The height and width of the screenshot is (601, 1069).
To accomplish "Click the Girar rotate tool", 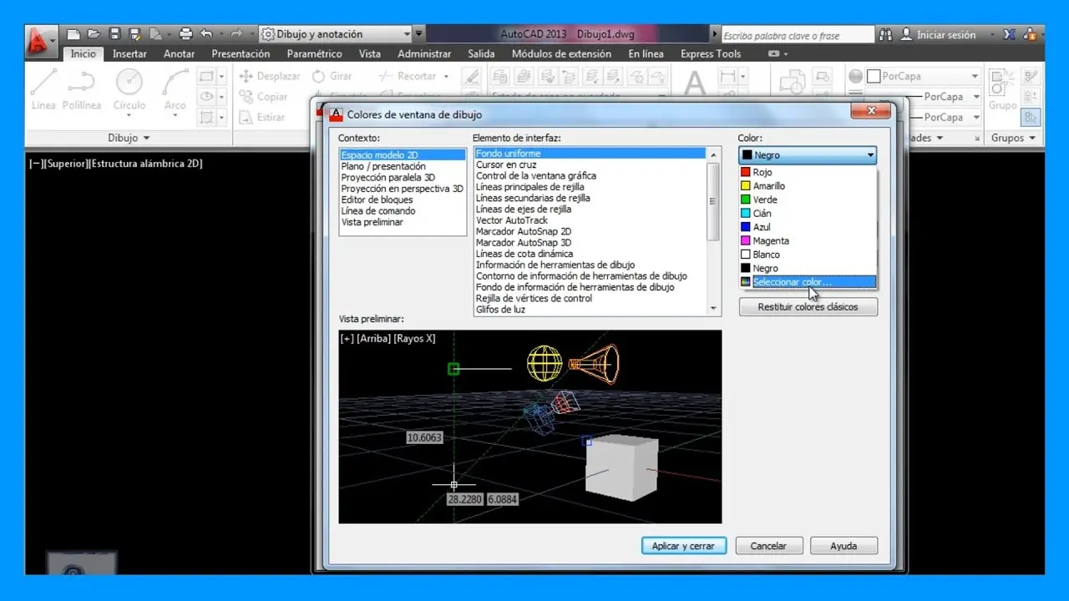I will pyautogui.click(x=332, y=76).
